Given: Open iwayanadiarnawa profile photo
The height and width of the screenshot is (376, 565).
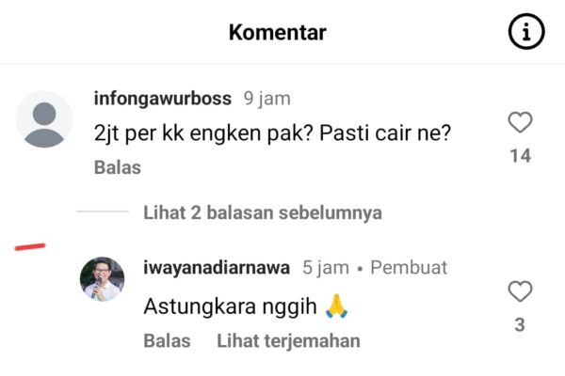Looking at the screenshot, I should (x=102, y=279).
